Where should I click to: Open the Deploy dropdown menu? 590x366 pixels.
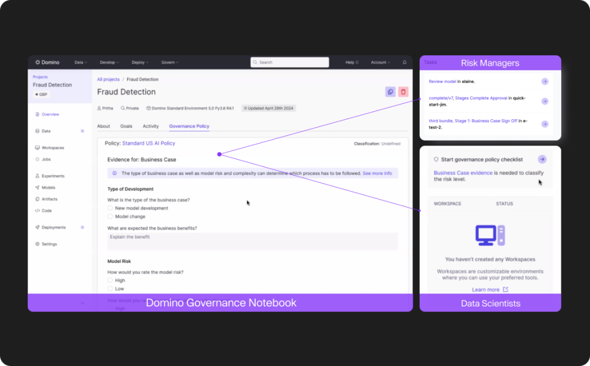(140, 63)
